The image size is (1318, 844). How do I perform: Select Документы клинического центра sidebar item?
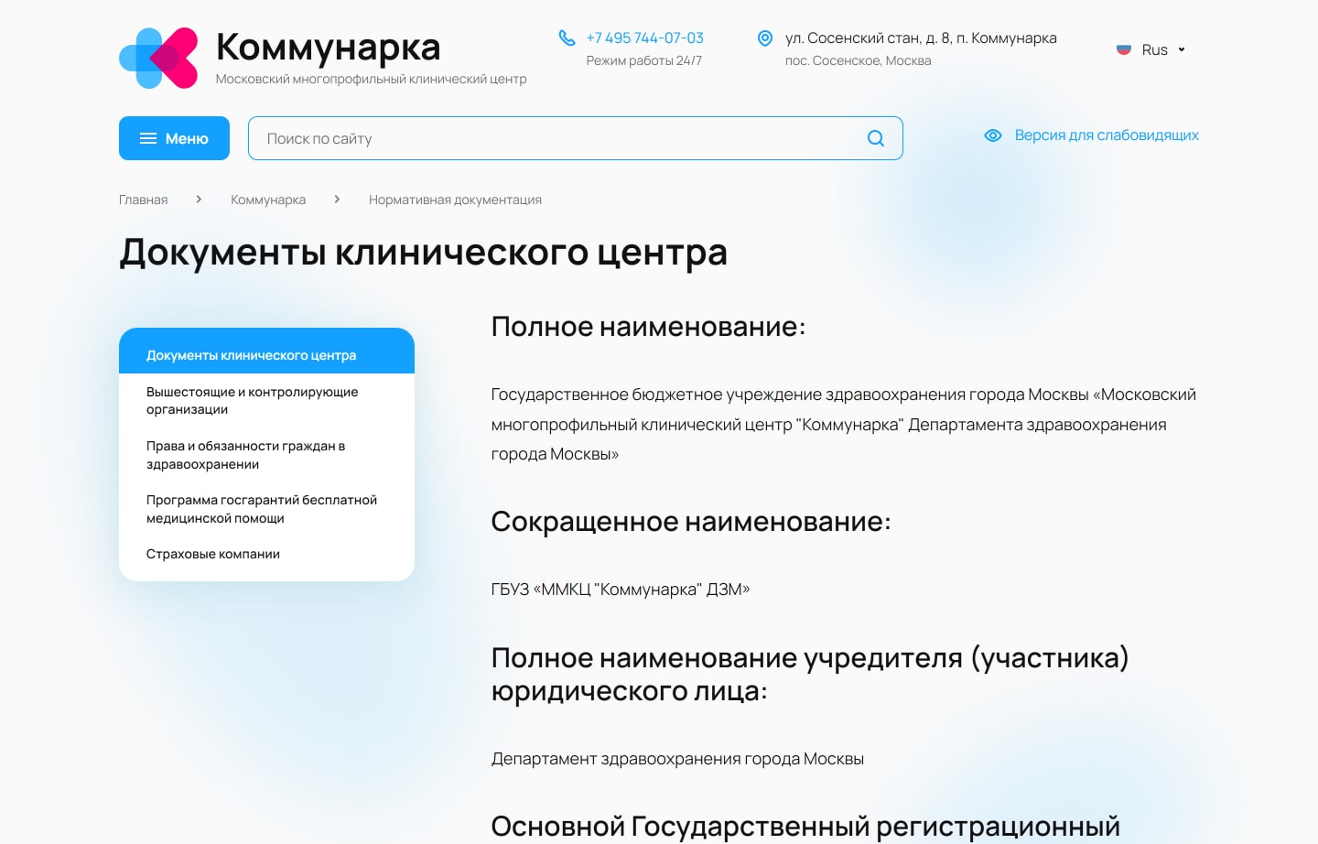[x=266, y=354]
